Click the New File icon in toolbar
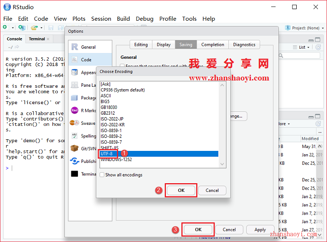The width and height of the screenshot is (327, 242). (5, 27)
